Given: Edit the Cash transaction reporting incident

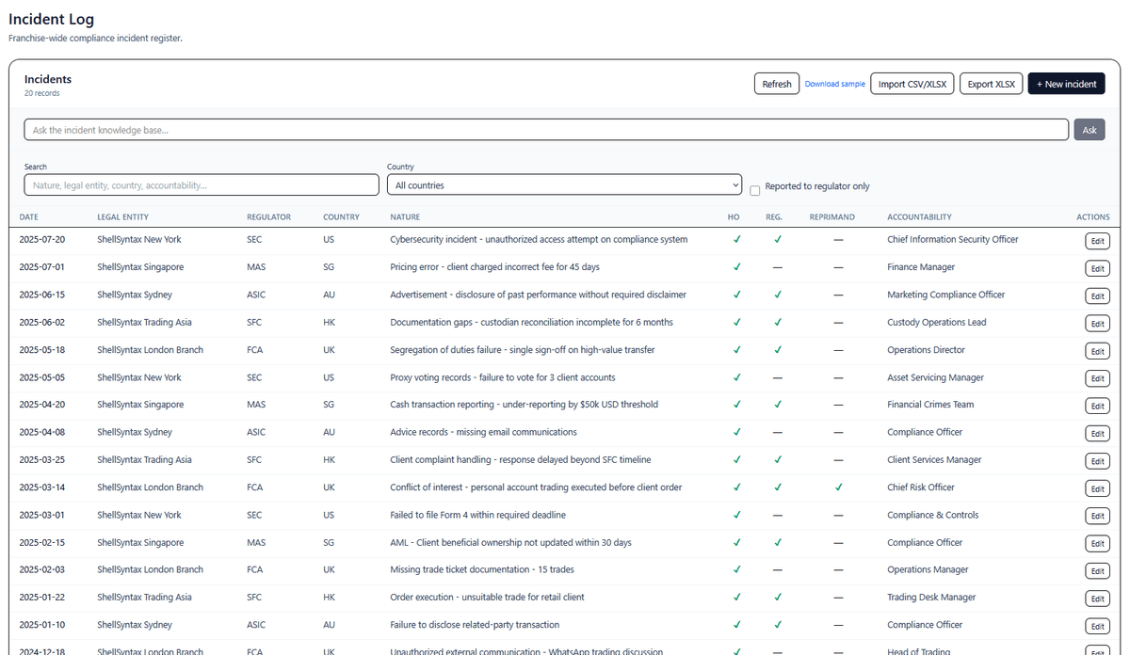Looking at the screenshot, I should (1097, 406).
